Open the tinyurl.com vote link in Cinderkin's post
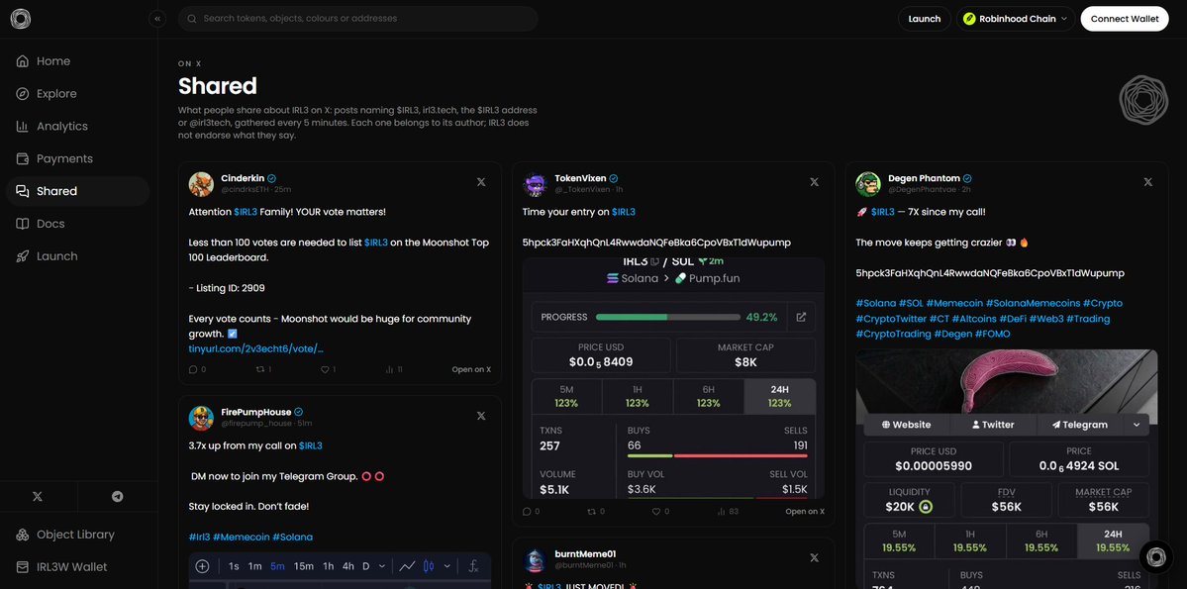The image size is (1187, 589). coord(255,349)
